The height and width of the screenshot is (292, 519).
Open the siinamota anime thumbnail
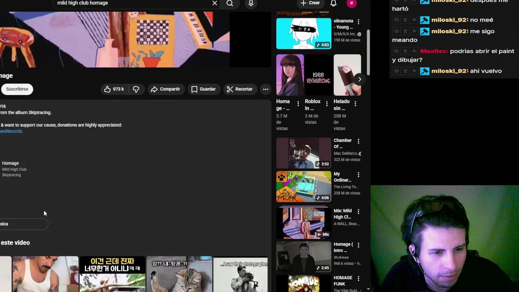(x=304, y=33)
